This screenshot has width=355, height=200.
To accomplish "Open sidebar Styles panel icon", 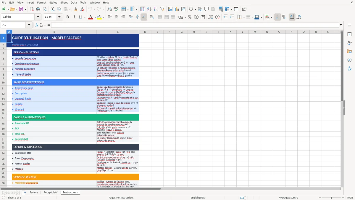I will [x=349, y=43].
